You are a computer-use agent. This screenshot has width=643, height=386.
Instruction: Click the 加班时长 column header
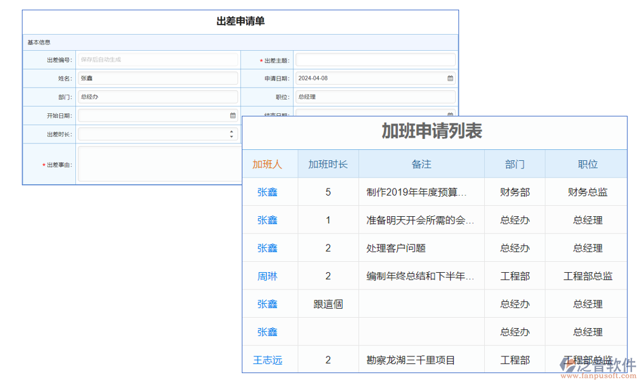[328, 164]
